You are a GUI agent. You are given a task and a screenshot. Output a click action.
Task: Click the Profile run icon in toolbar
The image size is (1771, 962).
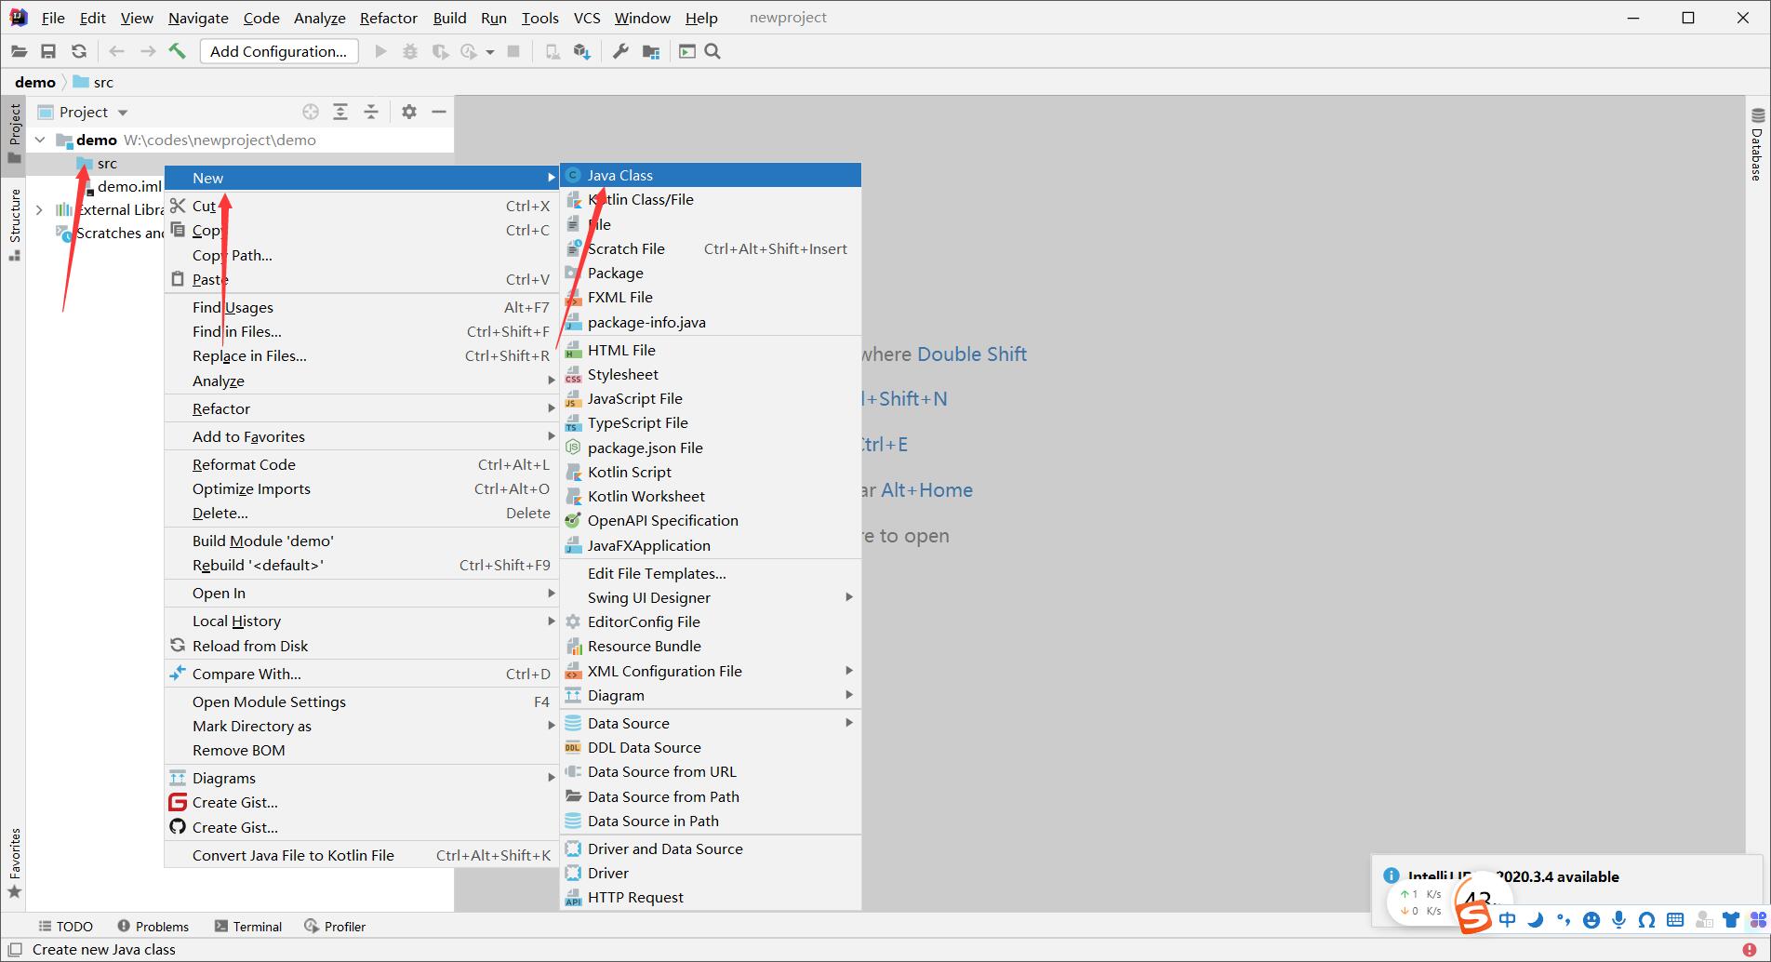(469, 52)
